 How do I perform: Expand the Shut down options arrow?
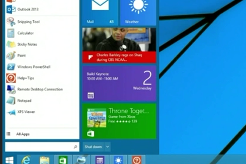coord(107,147)
